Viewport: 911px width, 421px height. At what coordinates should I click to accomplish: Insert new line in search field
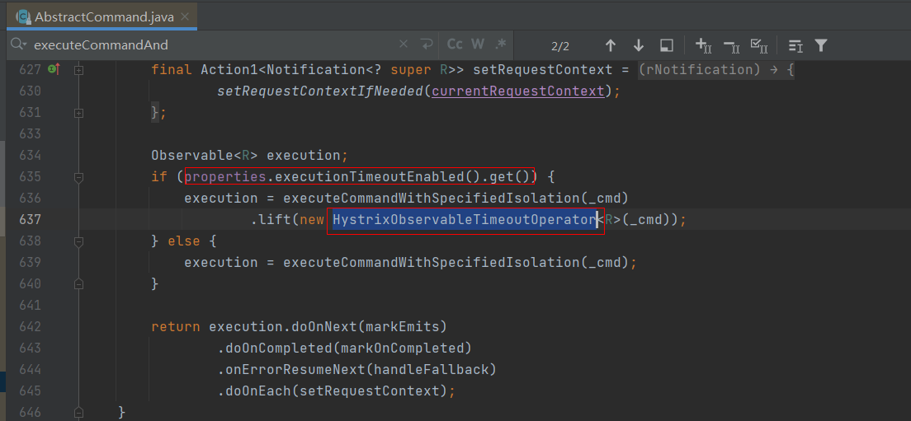(427, 44)
